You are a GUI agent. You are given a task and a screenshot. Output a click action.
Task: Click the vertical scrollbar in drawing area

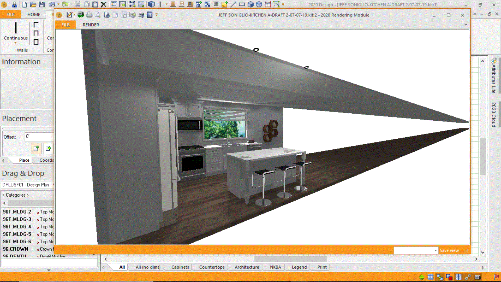[x=483, y=157]
